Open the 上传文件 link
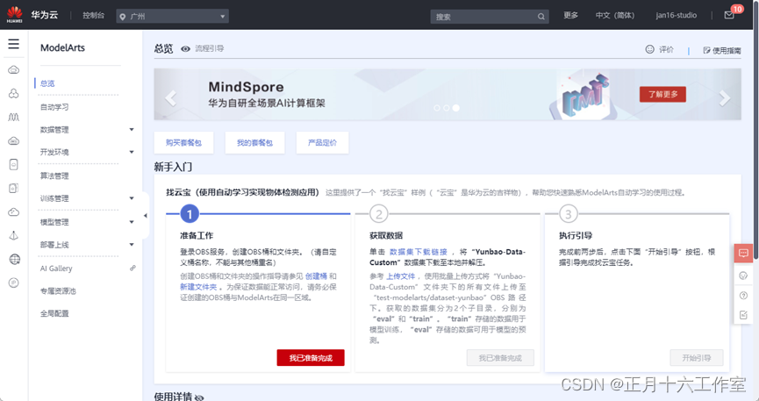Screen dimensions: 759x401 [401, 276]
